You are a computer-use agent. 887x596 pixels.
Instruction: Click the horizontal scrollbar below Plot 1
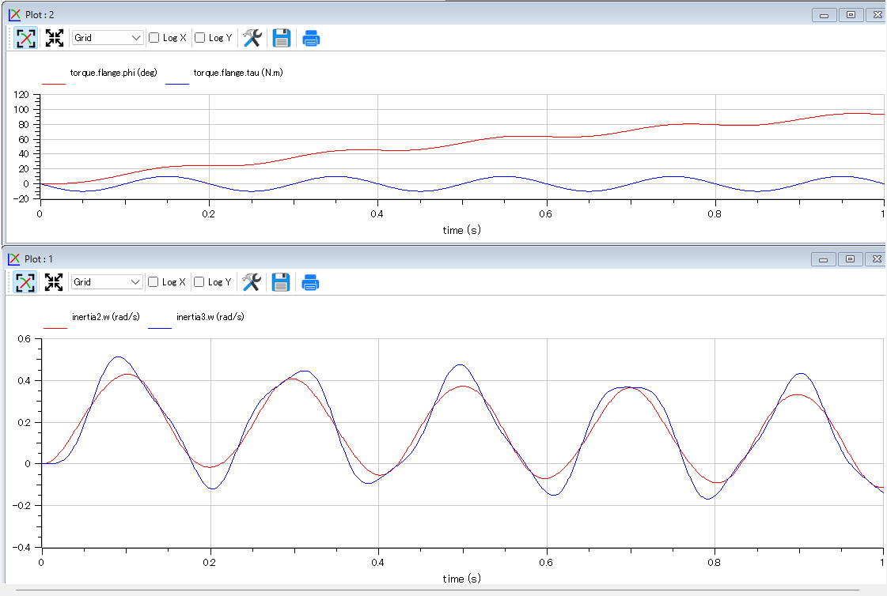(x=438, y=590)
